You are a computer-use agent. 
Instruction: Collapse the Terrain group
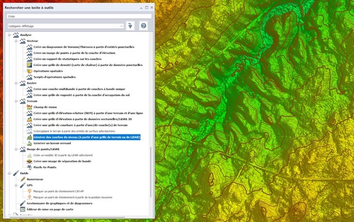coord(16,101)
